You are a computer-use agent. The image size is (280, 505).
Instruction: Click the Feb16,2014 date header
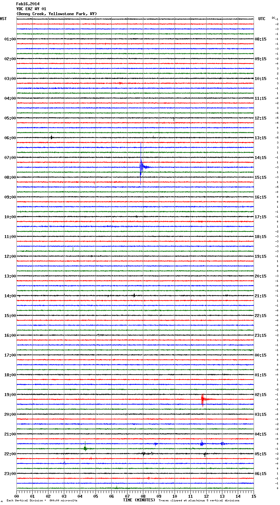pos(28,4)
